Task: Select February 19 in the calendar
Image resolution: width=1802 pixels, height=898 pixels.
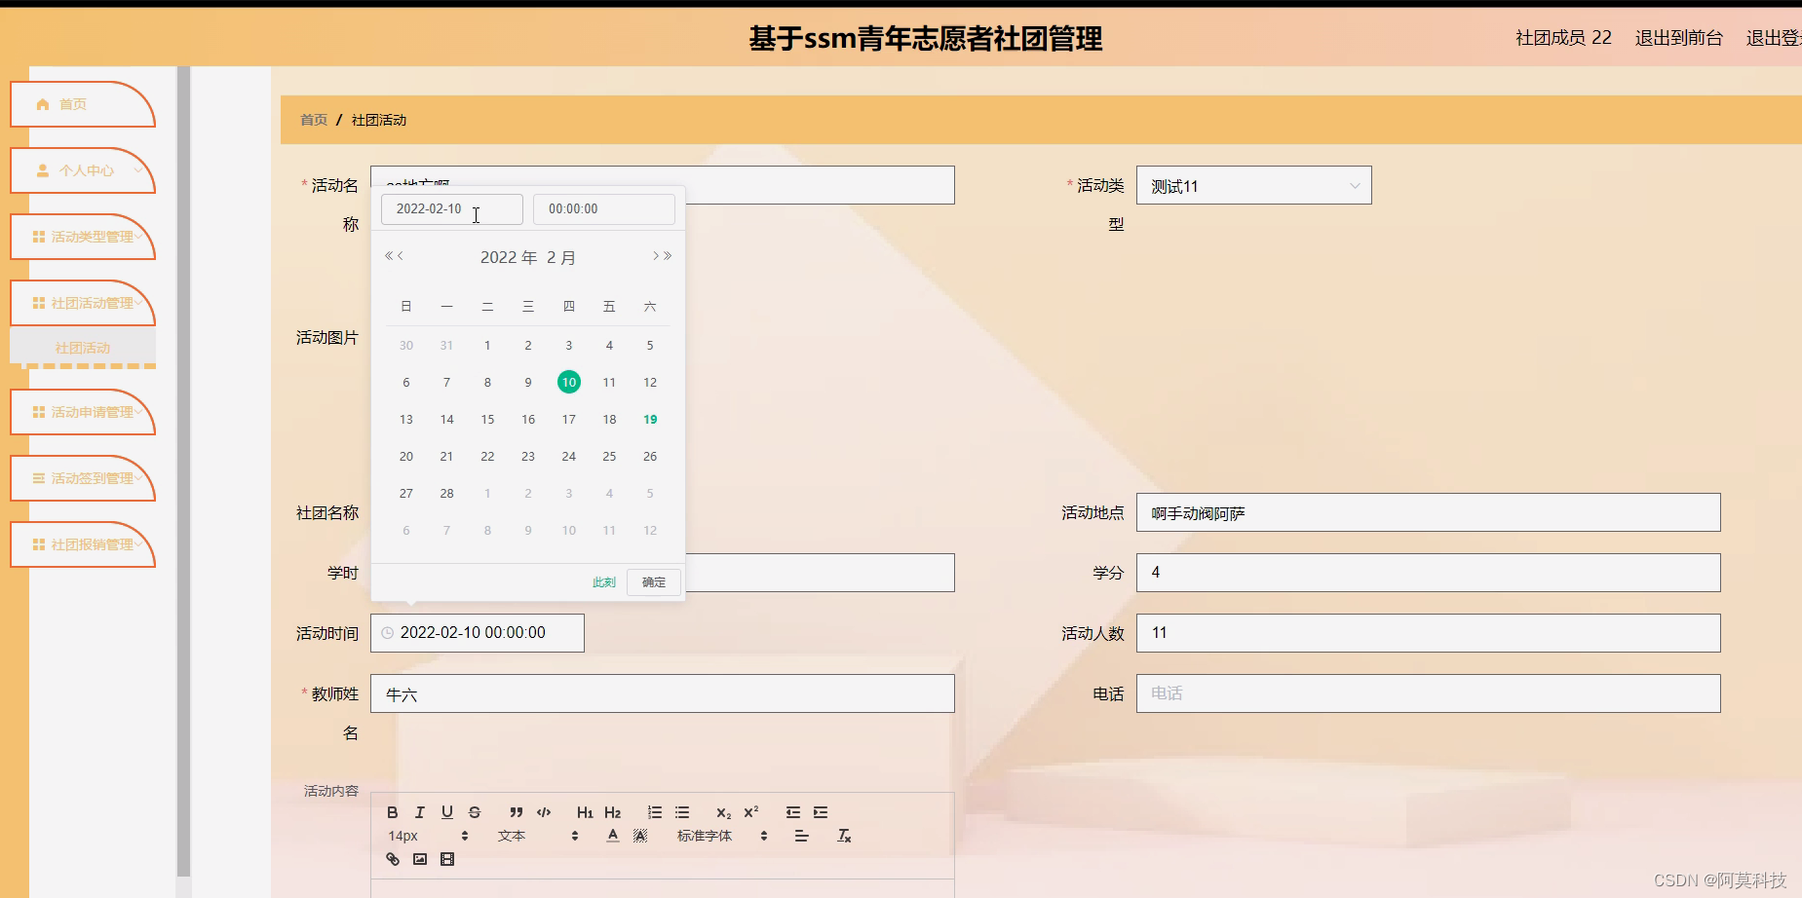Action: (x=650, y=419)
